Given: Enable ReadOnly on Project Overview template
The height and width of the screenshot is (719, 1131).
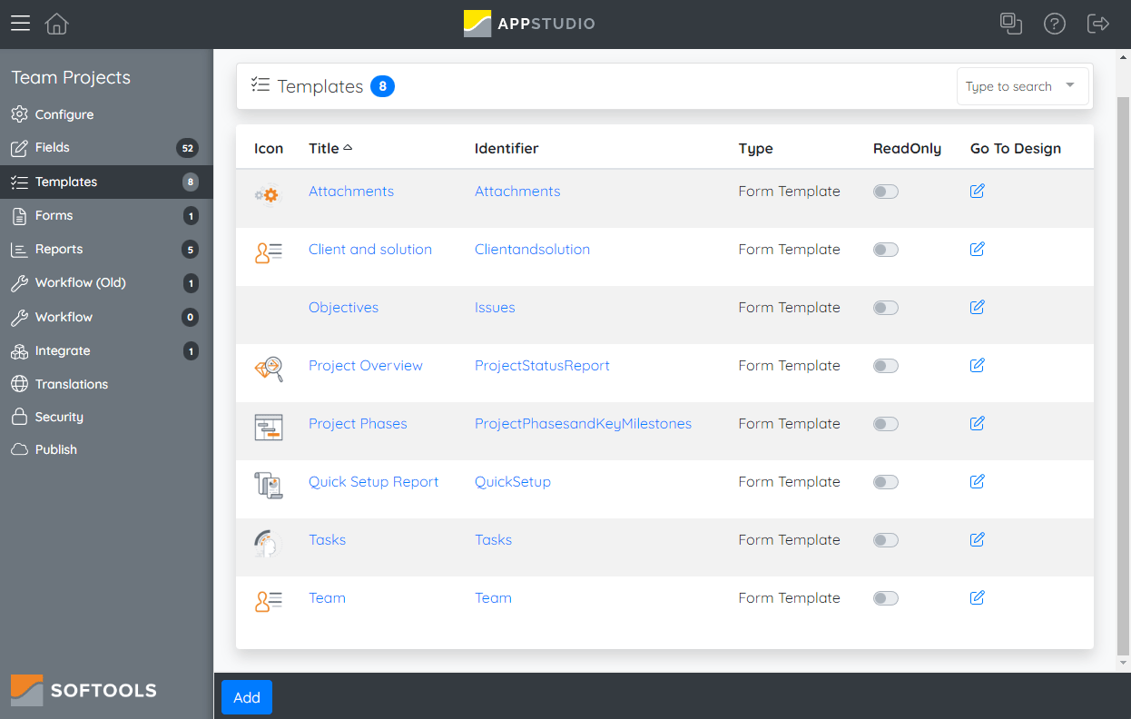Looking at the screenshot, I should [885, 366].
